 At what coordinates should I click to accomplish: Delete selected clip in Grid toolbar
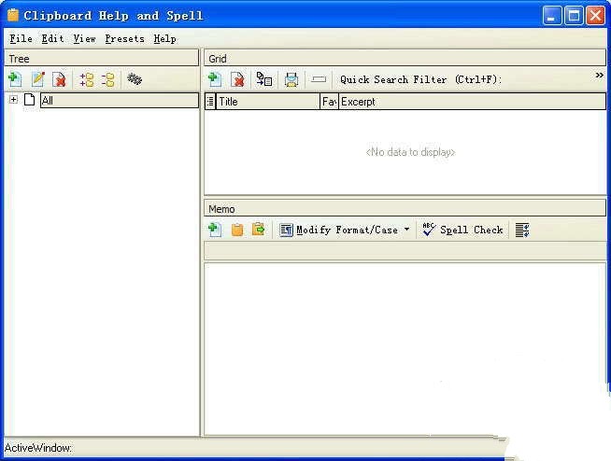(237, 79)
